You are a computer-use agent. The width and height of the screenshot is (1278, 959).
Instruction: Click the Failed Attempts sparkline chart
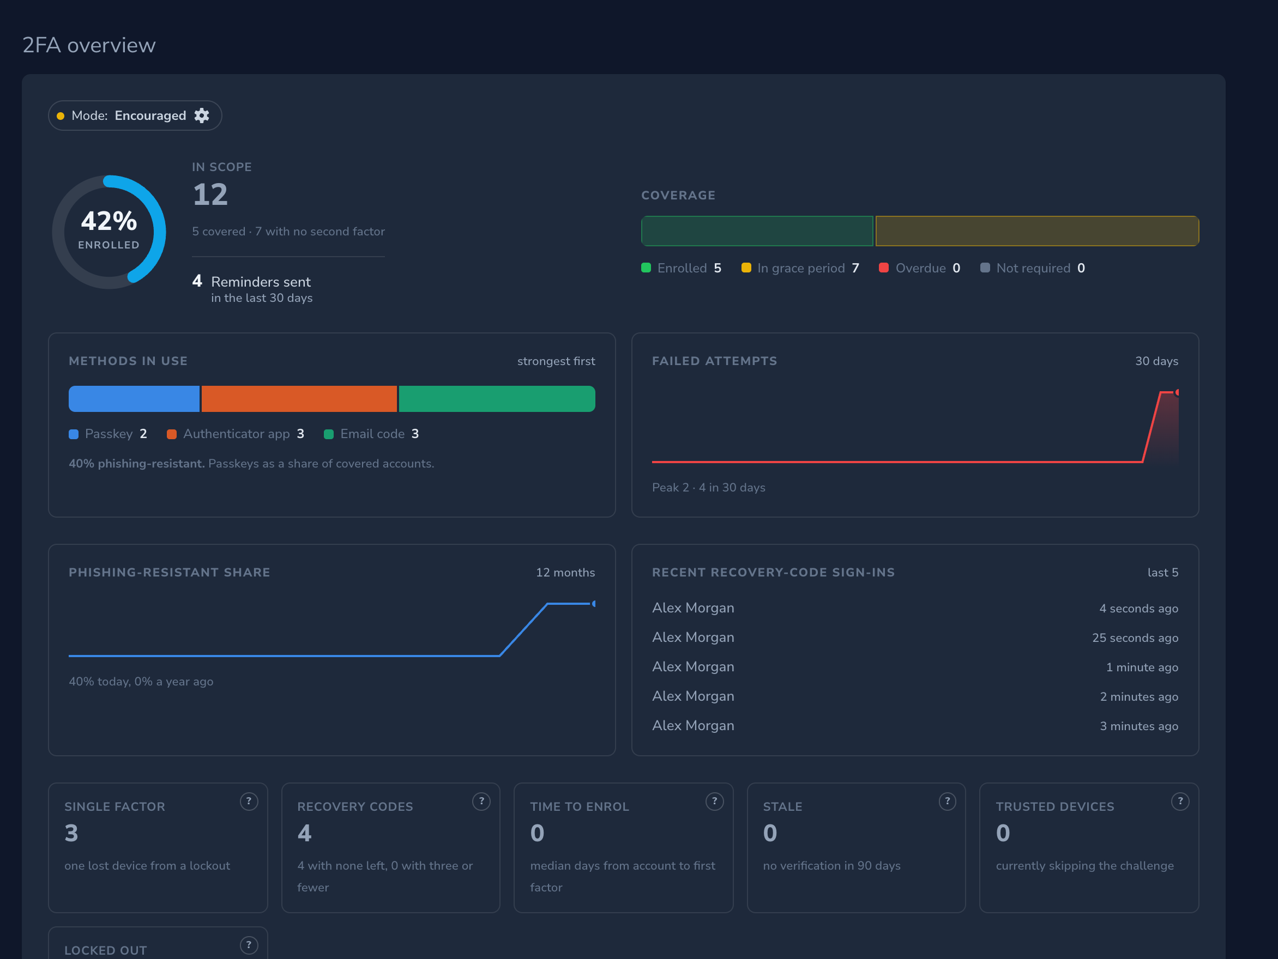pos(915,427)
